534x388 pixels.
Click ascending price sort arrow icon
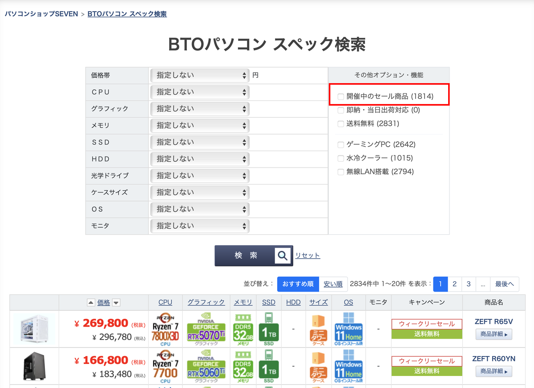coord(91,303)
